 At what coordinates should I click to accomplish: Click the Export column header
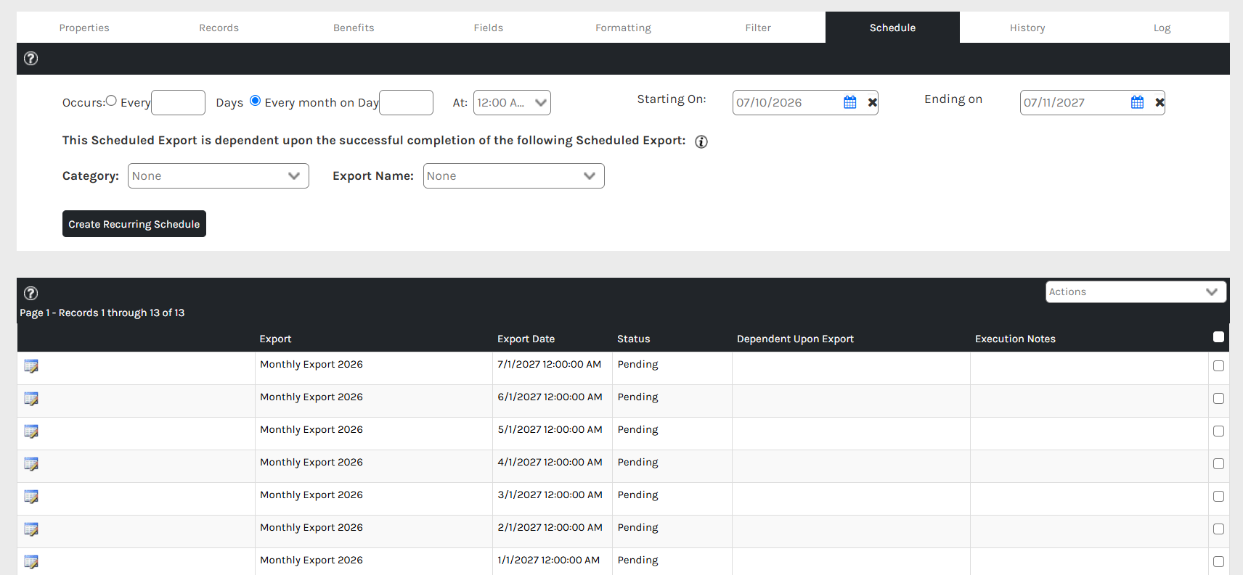[x=275, y=339]
